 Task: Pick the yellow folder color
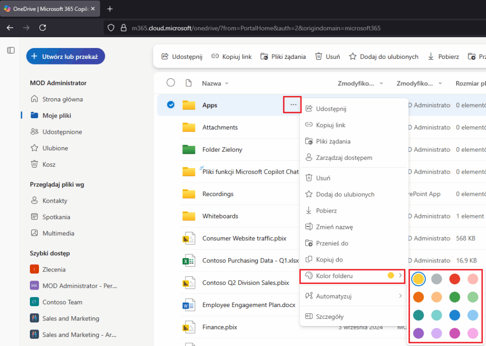click(419, 279)
